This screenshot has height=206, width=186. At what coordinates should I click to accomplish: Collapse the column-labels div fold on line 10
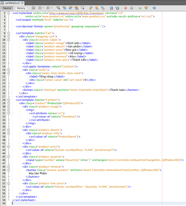pos(9,40)
